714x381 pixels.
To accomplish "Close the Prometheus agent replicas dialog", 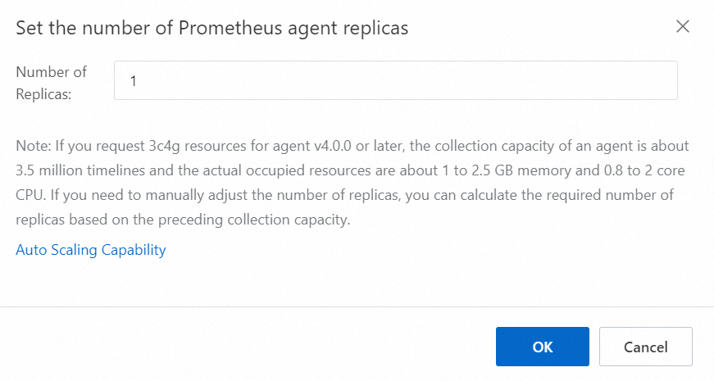I will coord(682,26).
